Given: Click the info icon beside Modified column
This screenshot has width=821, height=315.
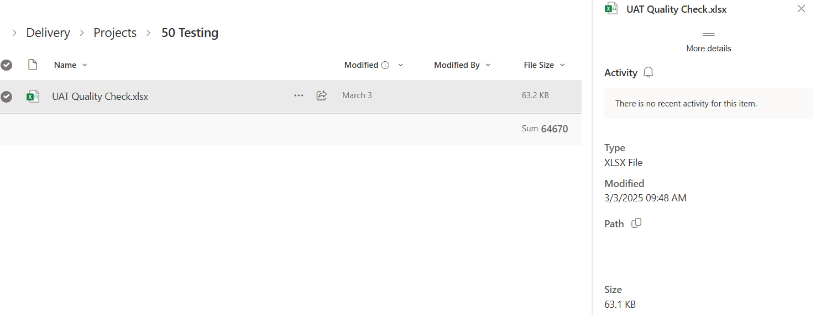Looking at the screenshot, I should [385, 65].
